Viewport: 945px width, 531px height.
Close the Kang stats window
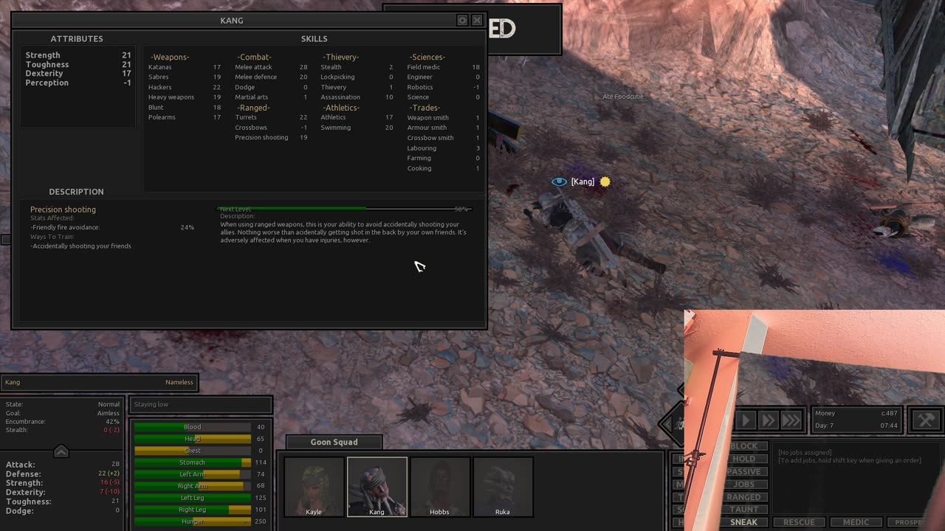(477, 21)
